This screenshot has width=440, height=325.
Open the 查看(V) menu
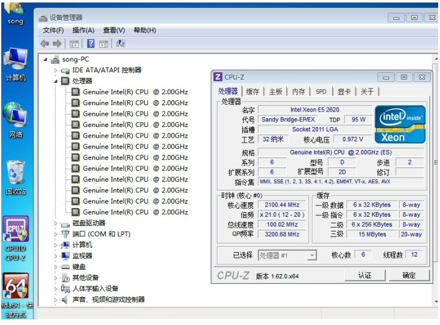pos(113,31)
